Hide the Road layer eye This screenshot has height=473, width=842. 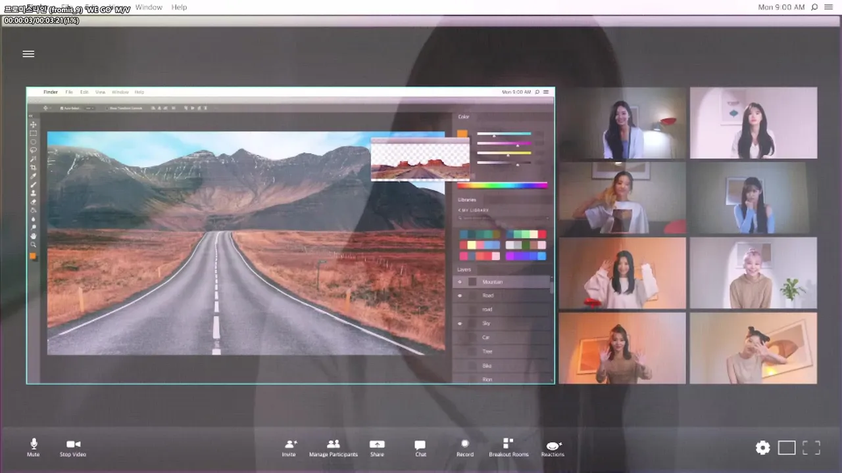coord(460,296)
